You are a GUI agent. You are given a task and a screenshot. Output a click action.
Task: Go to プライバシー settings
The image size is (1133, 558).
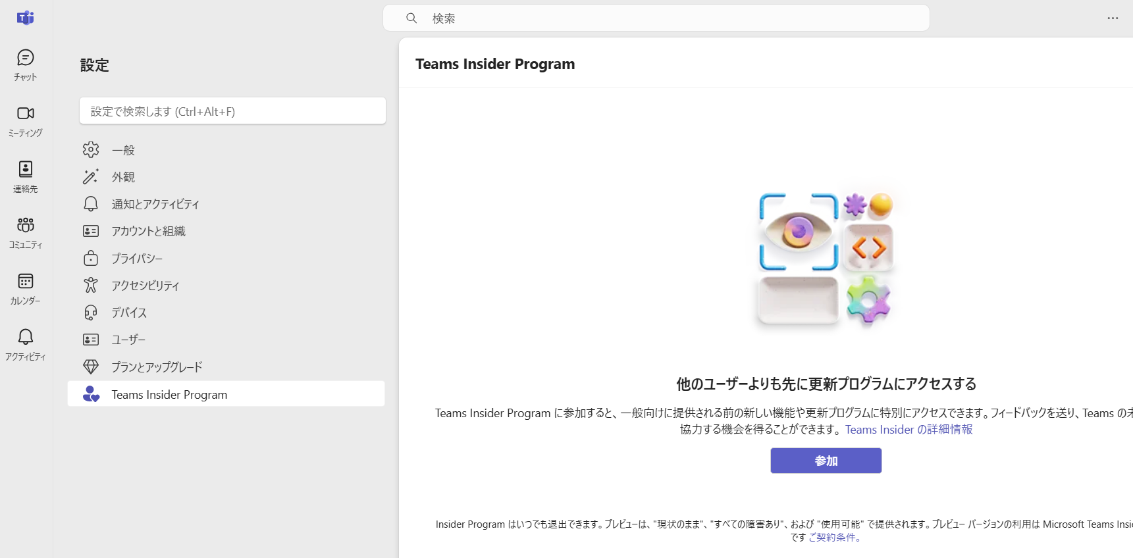[x=226, y=258]
